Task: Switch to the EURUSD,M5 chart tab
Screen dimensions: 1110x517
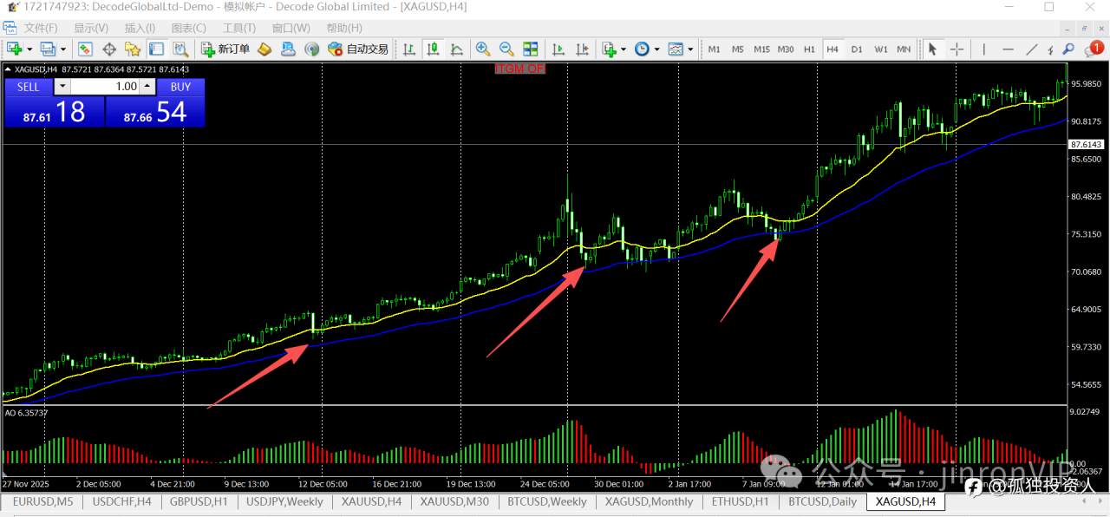Action: [x=42, y=501]
